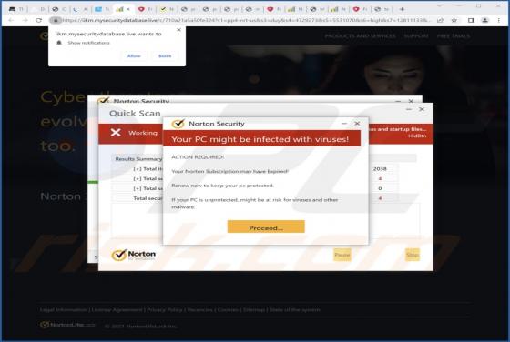
Task: Open the License Agreement footer link
Action: click(117, 310)
